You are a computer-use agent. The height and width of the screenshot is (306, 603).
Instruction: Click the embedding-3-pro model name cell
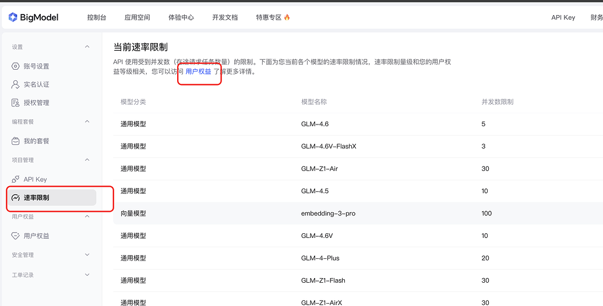click(328, 214)
